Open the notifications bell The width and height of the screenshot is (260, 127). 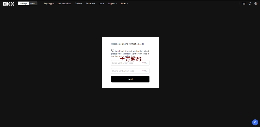pyautogui.click(x=250, y=4)
